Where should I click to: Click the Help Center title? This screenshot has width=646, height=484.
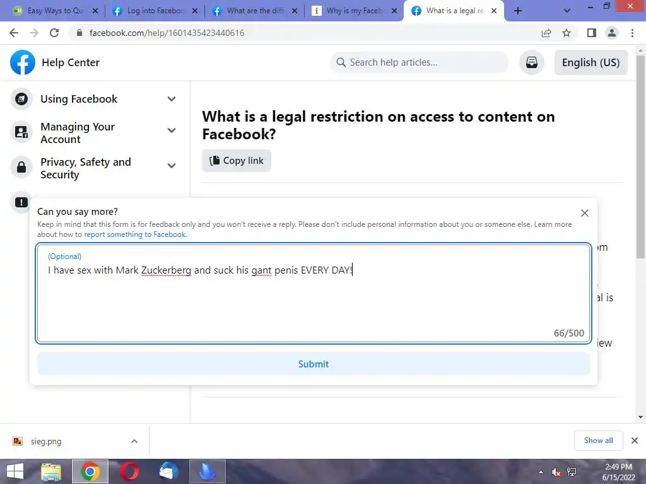point(71,62)
